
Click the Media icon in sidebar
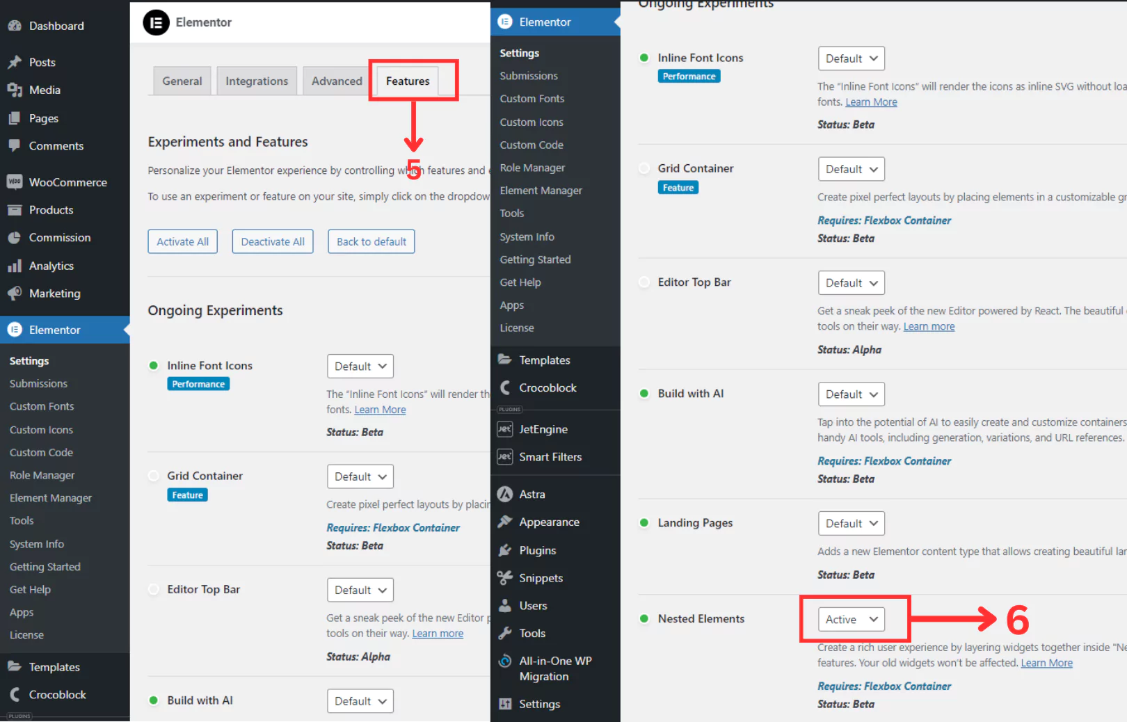(15, 90)
